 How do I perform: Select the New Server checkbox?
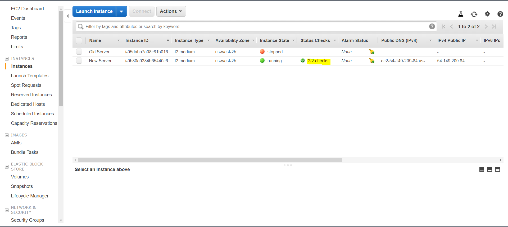pyautogui.click(x=79, y=61)
